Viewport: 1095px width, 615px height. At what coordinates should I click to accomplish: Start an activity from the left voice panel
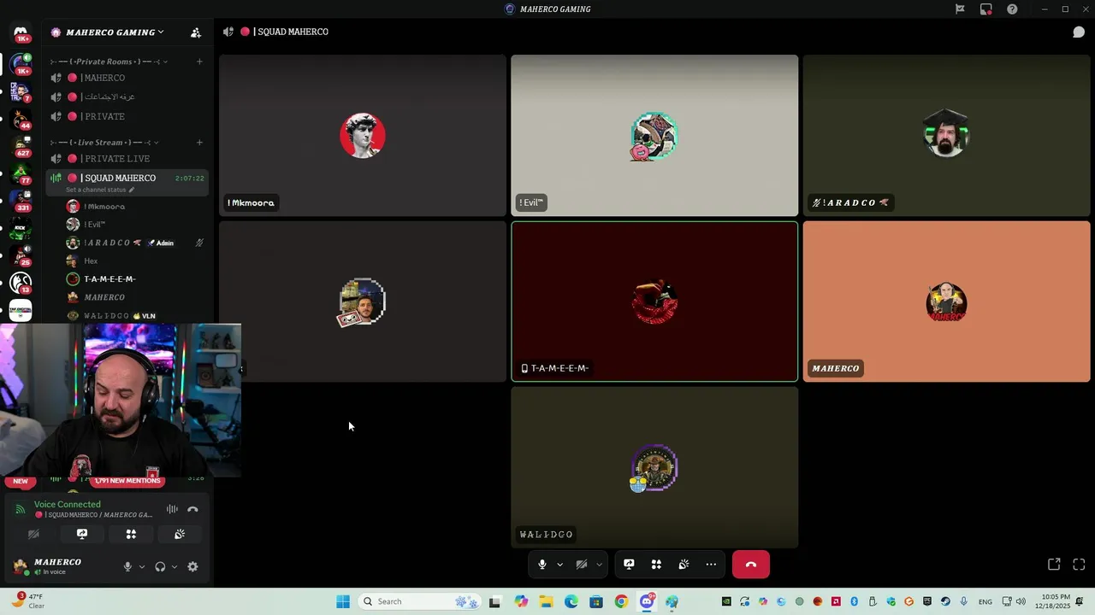[131, 534]
